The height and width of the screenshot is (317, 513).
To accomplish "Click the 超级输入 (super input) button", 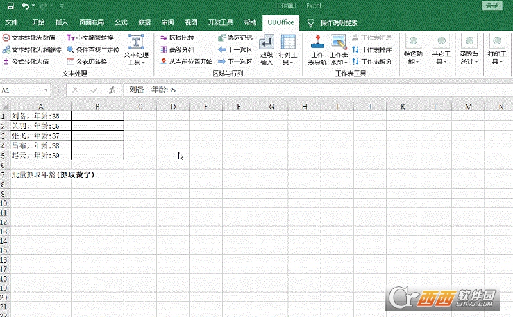I will 267,50.
